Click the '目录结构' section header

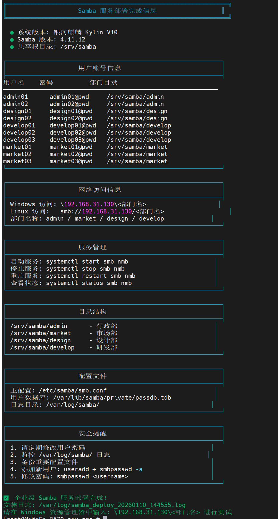coord(92,312)
